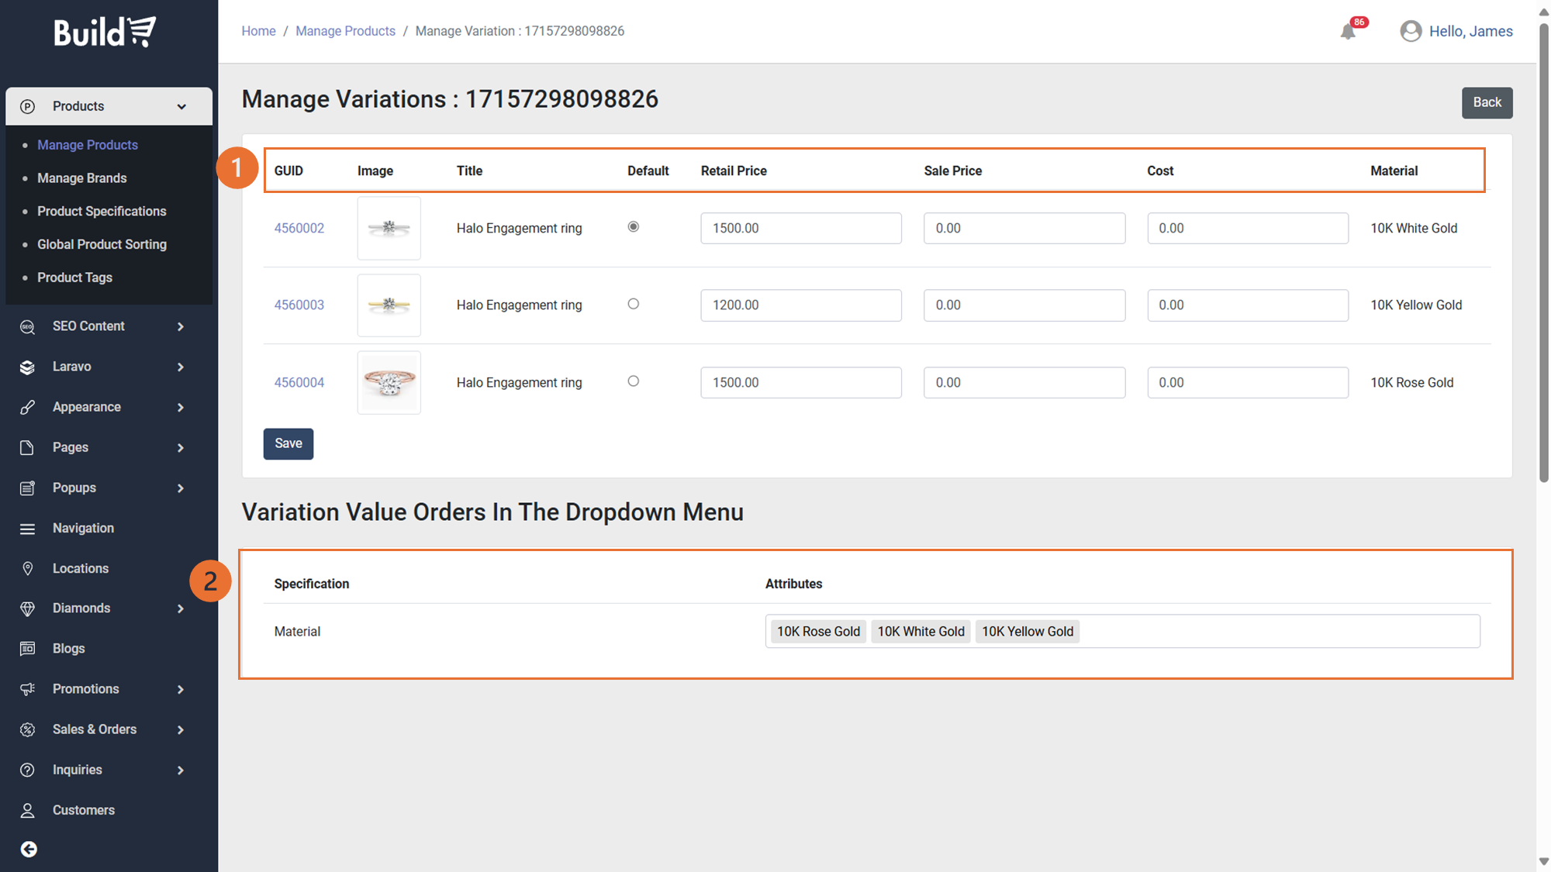Image resolution: width=1551 pixels, height=872 pixels.
Task: Expand the SEO Content submenu
Action: (181, 326)
